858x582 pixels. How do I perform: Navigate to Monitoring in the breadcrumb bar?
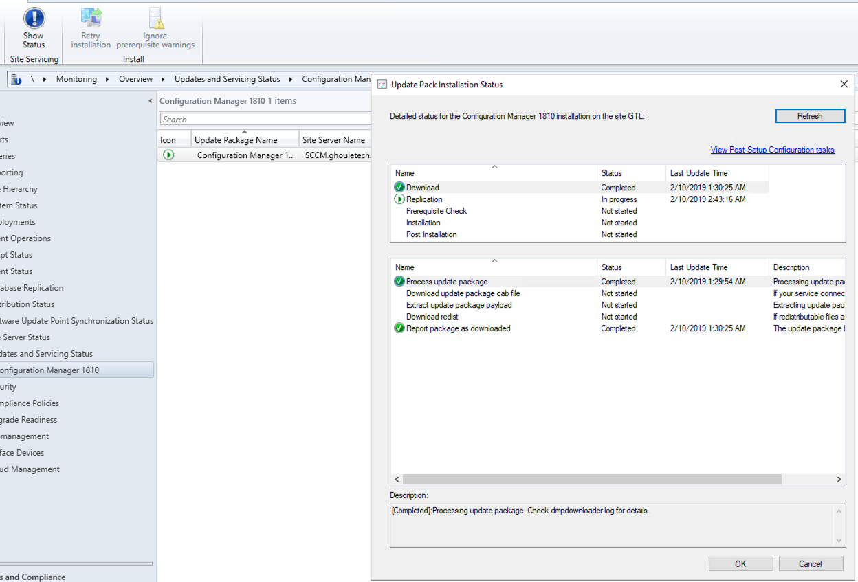tap(76, 79)
